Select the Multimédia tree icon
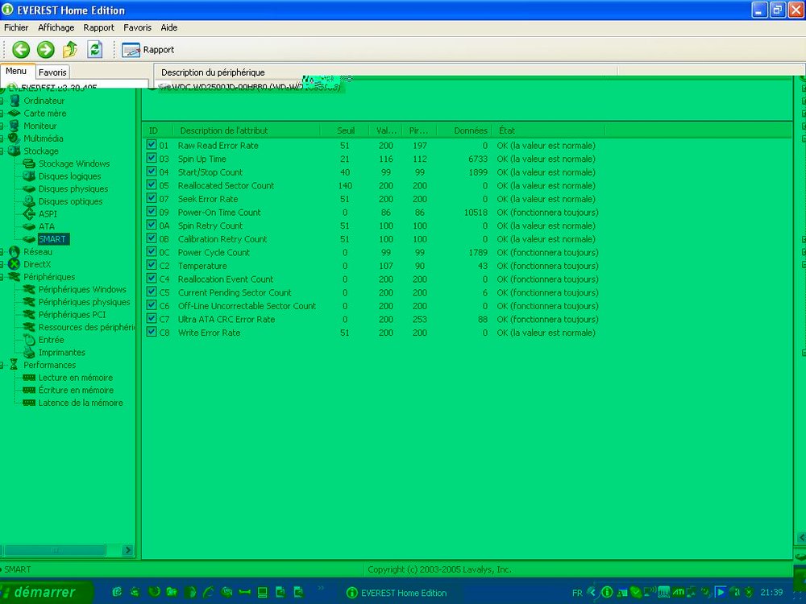806x604 pixels. [x=15, y=139]
